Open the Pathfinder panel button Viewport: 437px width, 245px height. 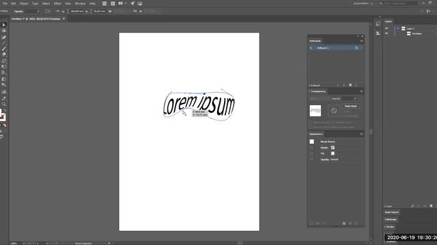(391, 219)
